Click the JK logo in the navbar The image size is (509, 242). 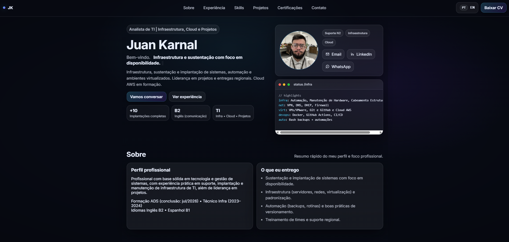pyautogui.click(x=8, y=8)
